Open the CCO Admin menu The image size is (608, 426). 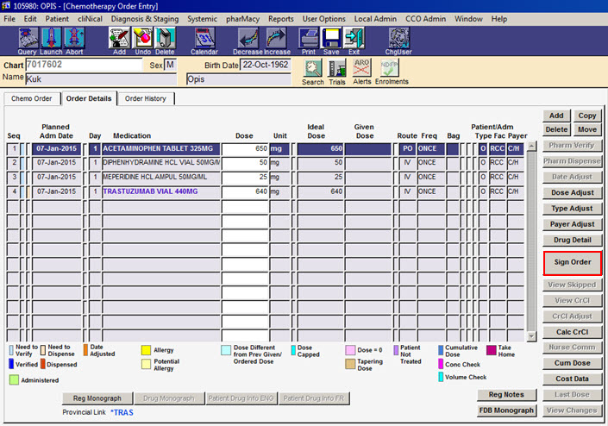[x=425, y=19]
